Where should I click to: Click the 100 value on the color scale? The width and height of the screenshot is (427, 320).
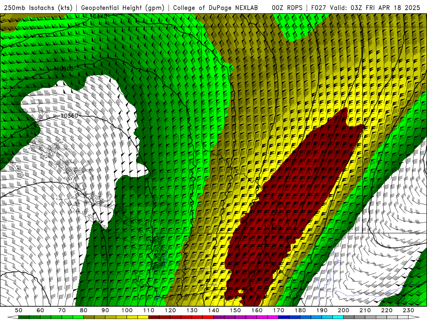(127, 310)
